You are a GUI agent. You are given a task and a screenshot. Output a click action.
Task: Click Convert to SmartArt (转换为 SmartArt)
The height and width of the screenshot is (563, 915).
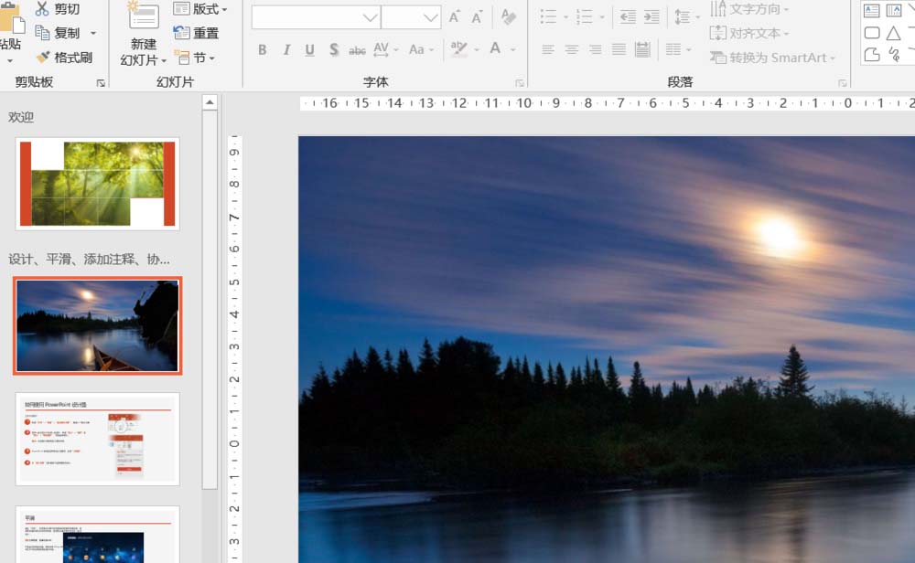772,58
